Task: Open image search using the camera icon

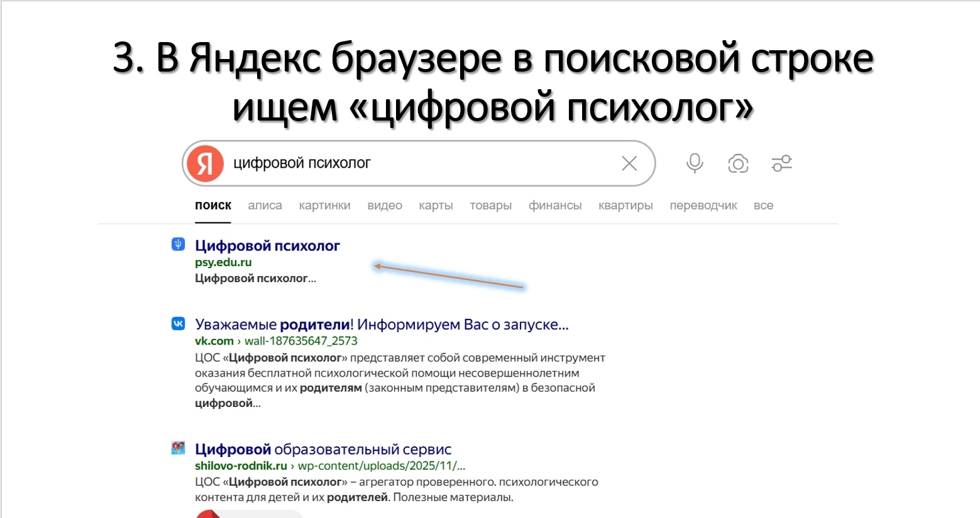Action: pos(738,164)
